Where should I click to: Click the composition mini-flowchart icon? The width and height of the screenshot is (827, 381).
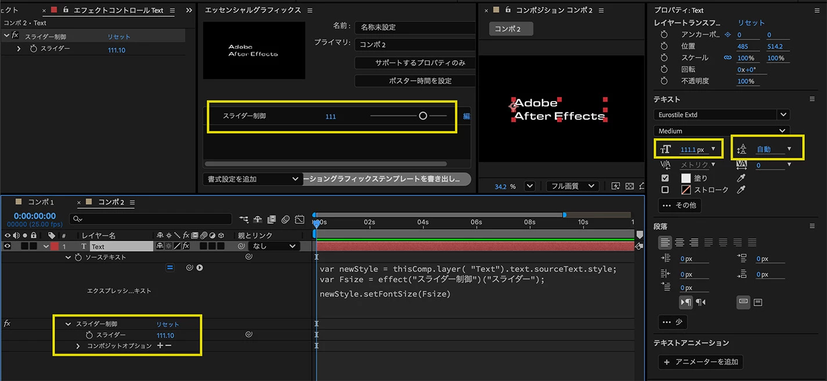click(x=243, y=219)
